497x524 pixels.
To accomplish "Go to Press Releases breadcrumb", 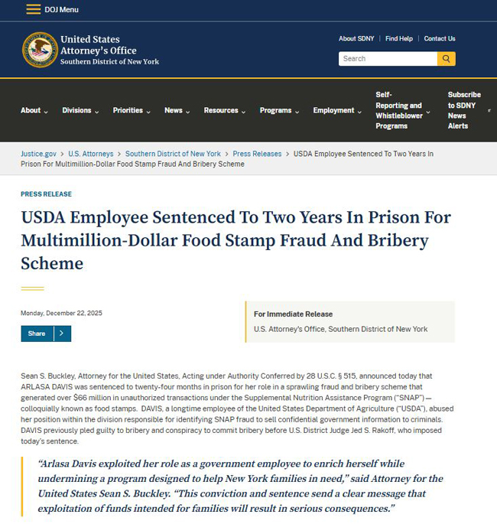I will pos(257,154).
